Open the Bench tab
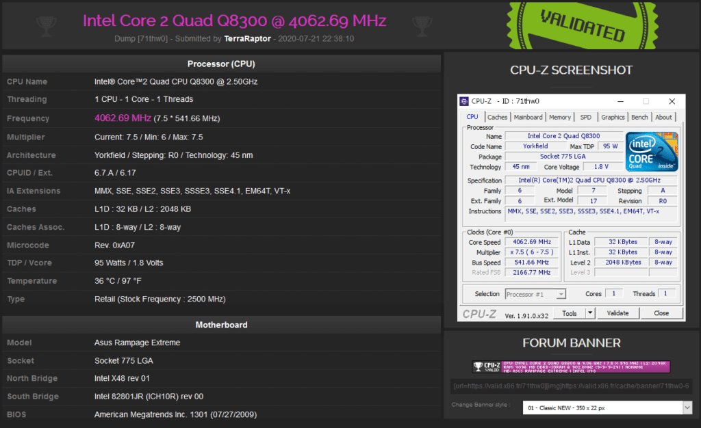The image size is (701, 428). (639, 117)
